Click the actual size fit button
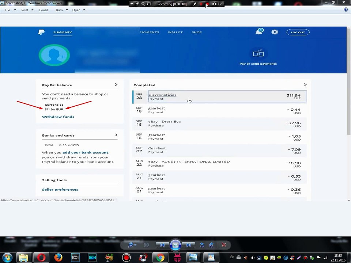 click(147, 245)
